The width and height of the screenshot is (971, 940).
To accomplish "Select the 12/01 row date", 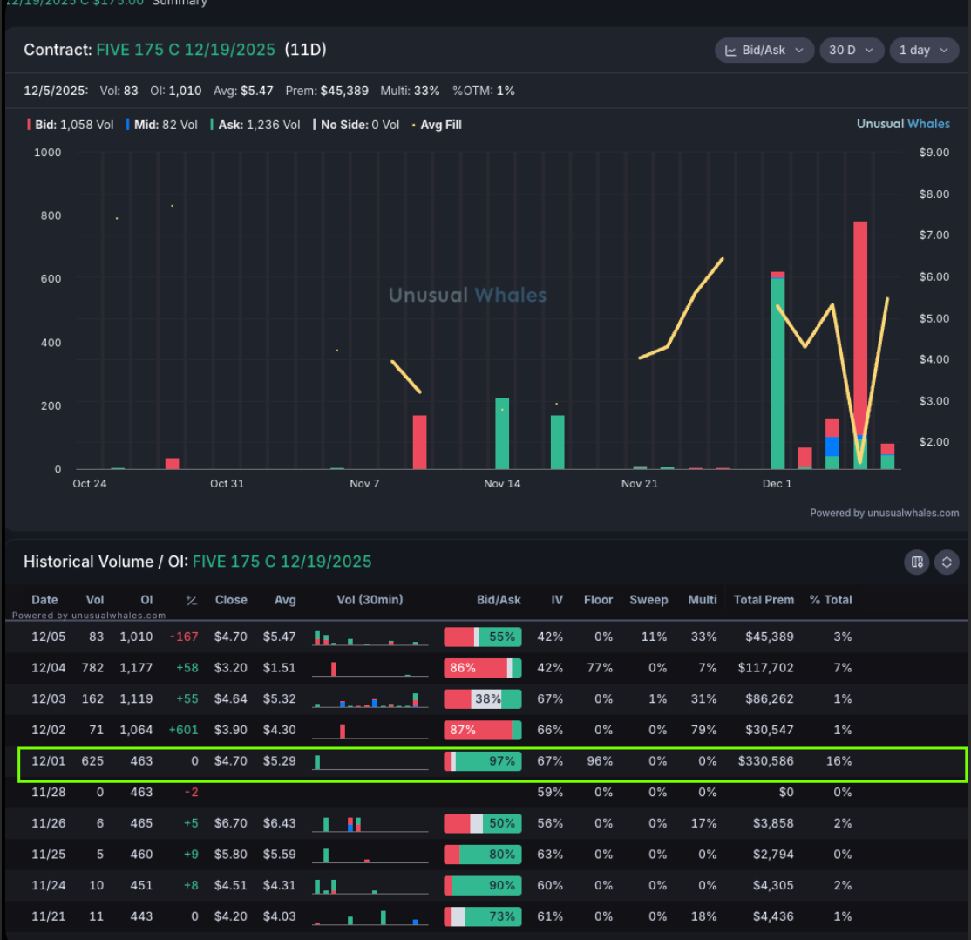I will pos(48,761).
